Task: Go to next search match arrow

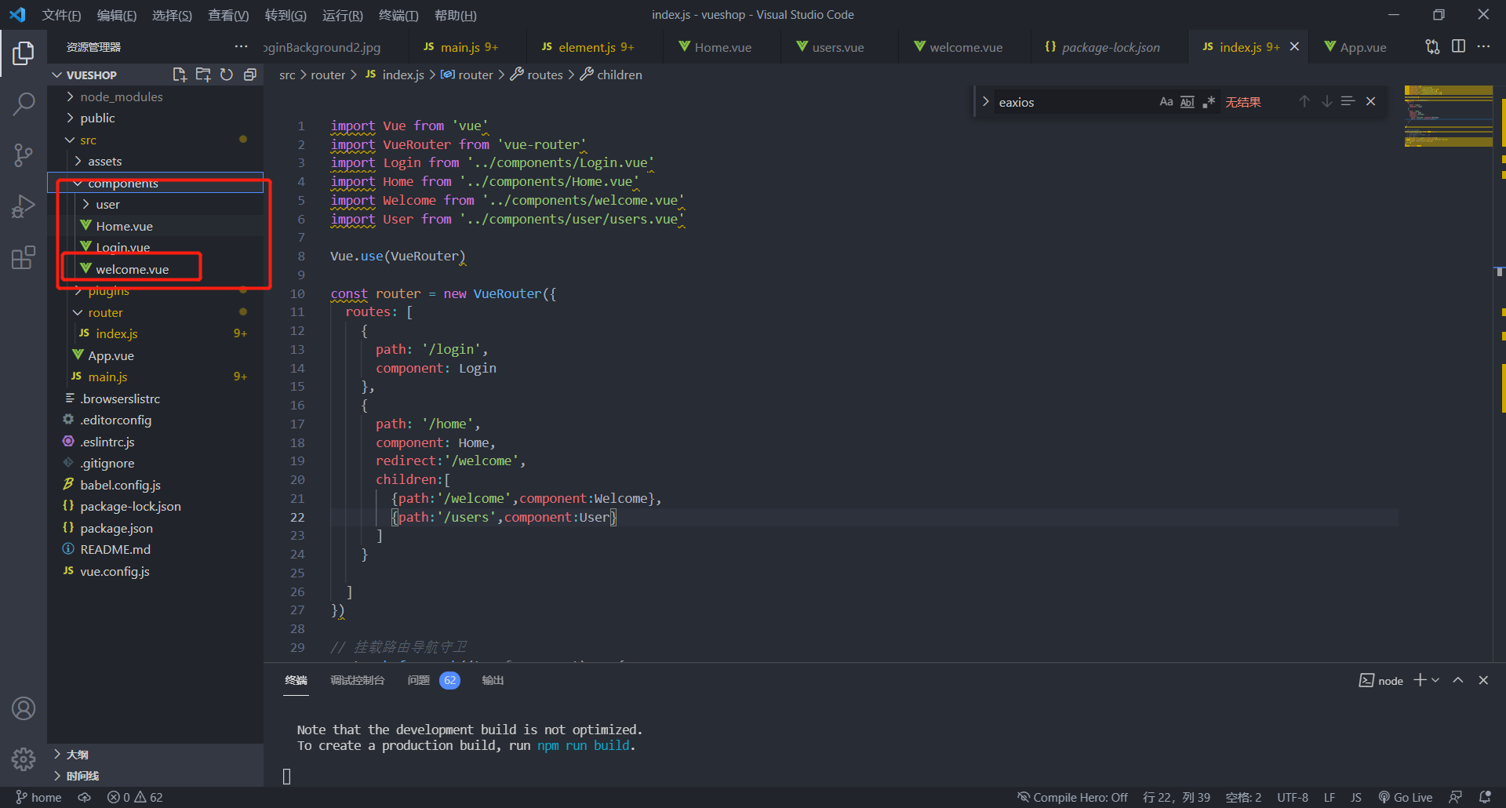Action: pyautogui.click(x=1326, y=102)
